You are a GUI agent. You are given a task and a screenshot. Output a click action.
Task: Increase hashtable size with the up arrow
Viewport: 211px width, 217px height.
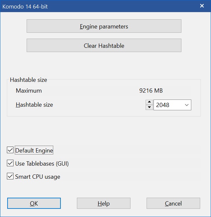[149, 102]
